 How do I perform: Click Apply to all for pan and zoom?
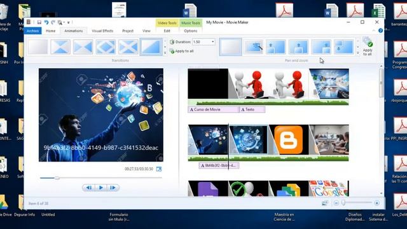368,46
